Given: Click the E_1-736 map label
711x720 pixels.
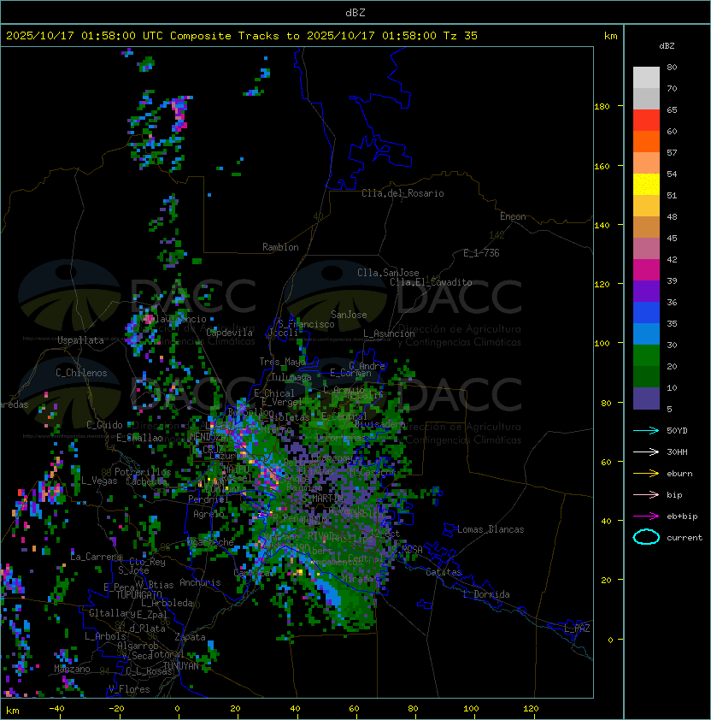Looking at the screenshot, I should pos(481,253).
